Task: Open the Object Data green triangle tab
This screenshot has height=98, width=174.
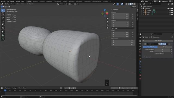Action: click(x=140, y=72)
